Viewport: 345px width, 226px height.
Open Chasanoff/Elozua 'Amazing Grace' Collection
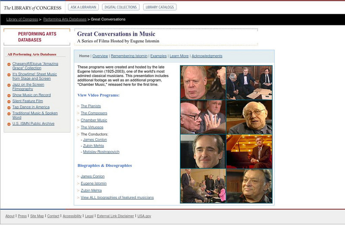click(x=35, y=66)
